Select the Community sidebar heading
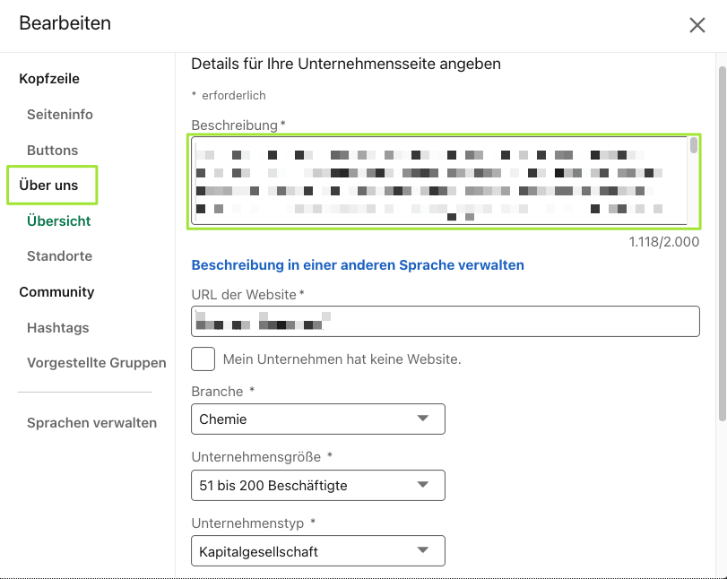Viewport: 727px width, 579px height. point(56,292)
